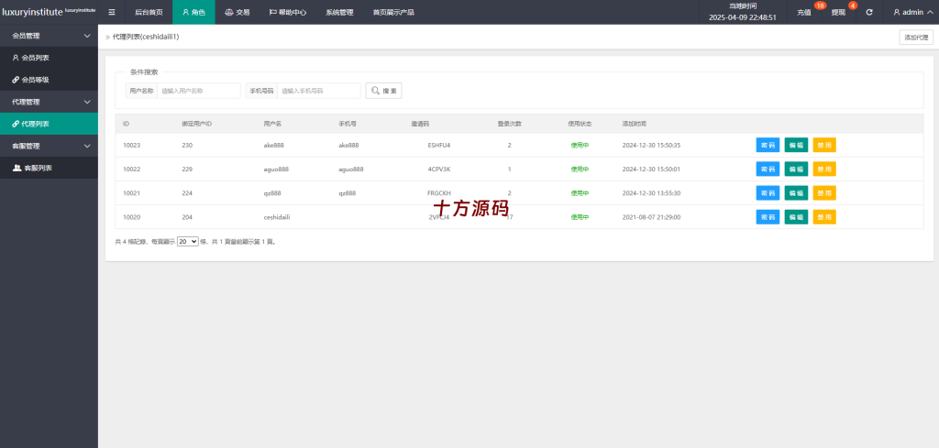This screenshot has height=448, width=939.
Task: Click 编辑 button for ake888
Action: (x=796, y=146)
